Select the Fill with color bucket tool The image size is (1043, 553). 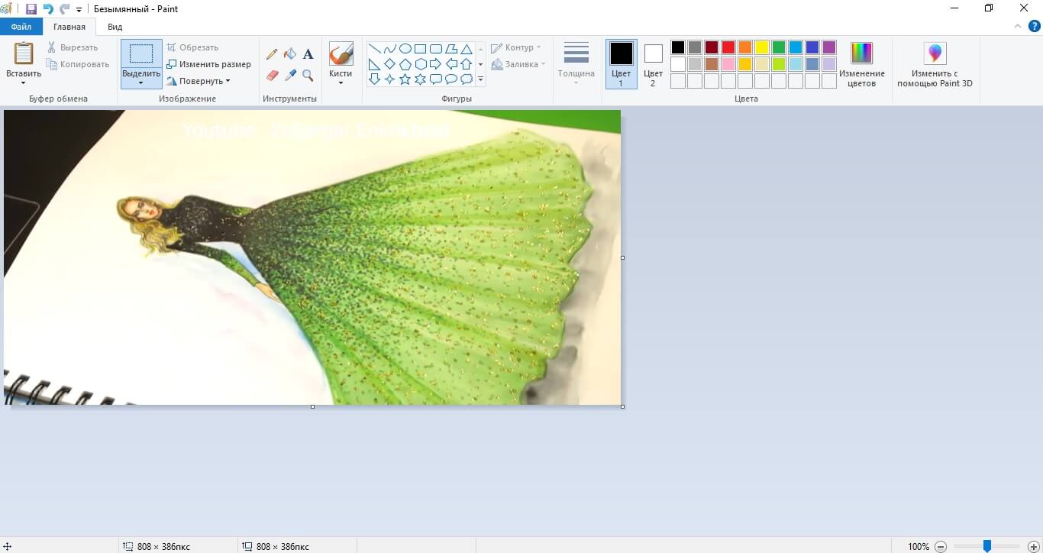(x=290, y=54)
